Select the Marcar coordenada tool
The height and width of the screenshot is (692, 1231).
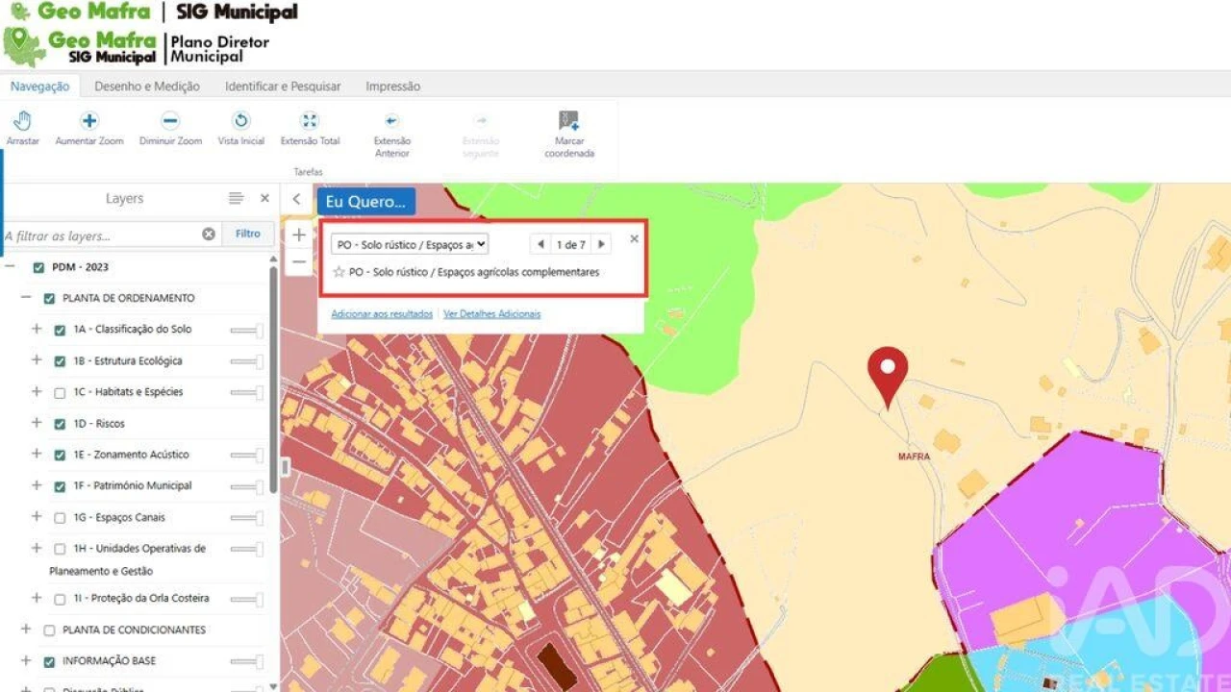click(x=569, y=121)
